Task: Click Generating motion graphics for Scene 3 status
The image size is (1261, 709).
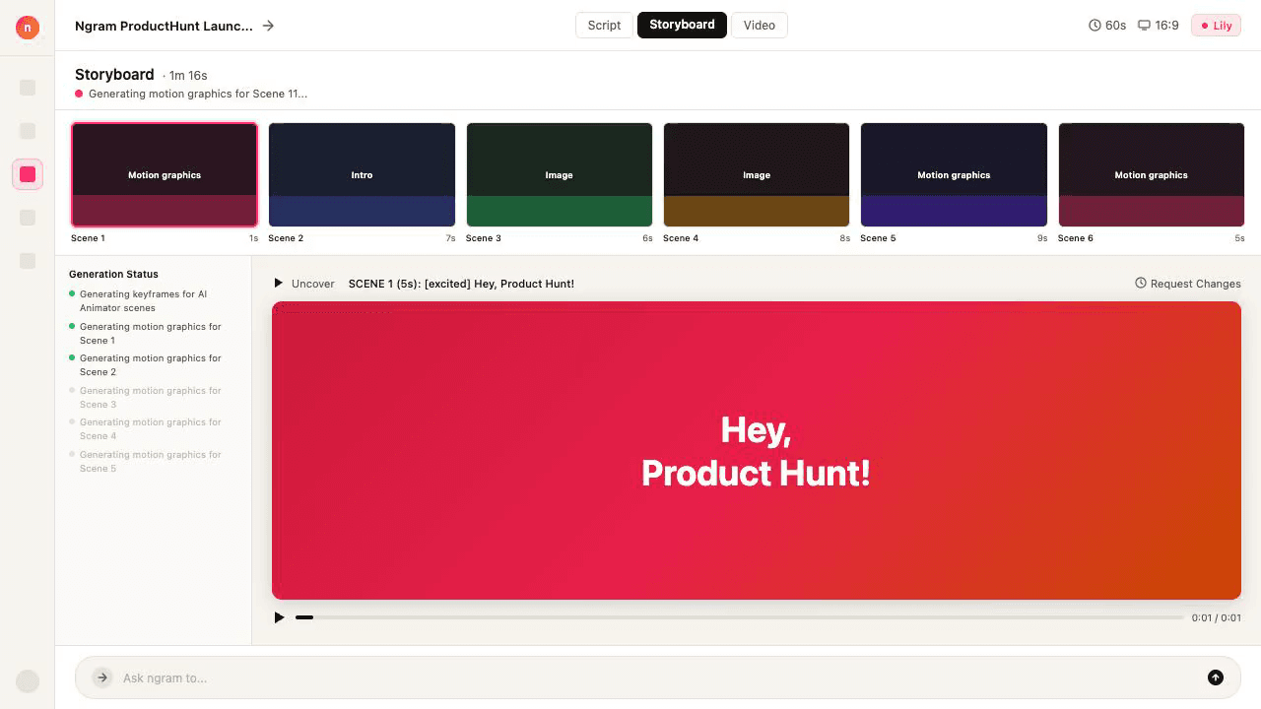Action: [151, 397]
